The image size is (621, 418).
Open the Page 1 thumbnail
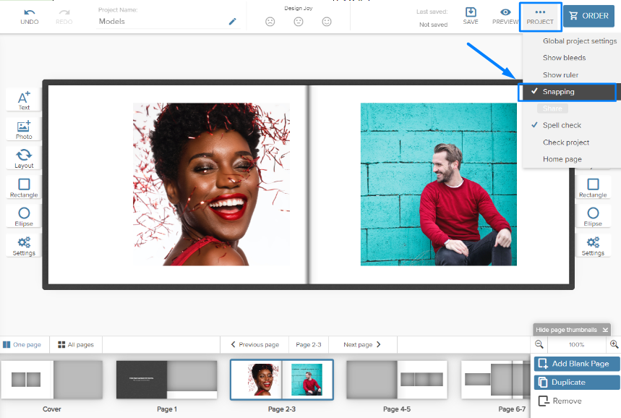pos(167,380)
